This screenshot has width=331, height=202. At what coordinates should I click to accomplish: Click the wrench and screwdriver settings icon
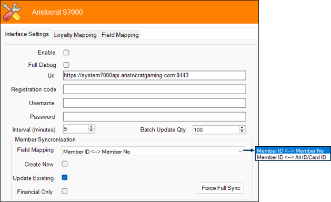(x=12, y=12)
